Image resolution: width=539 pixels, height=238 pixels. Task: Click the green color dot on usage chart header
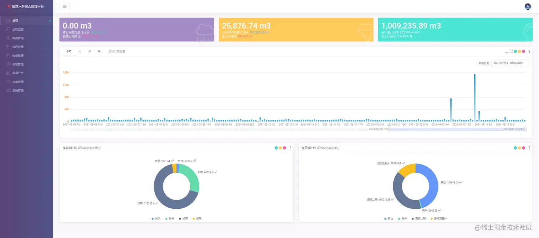pos(515,51)
